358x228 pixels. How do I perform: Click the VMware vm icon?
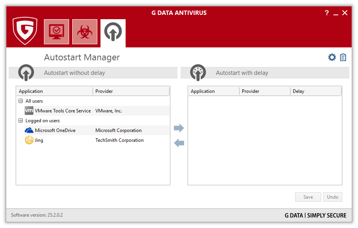(x=29, y=111)
